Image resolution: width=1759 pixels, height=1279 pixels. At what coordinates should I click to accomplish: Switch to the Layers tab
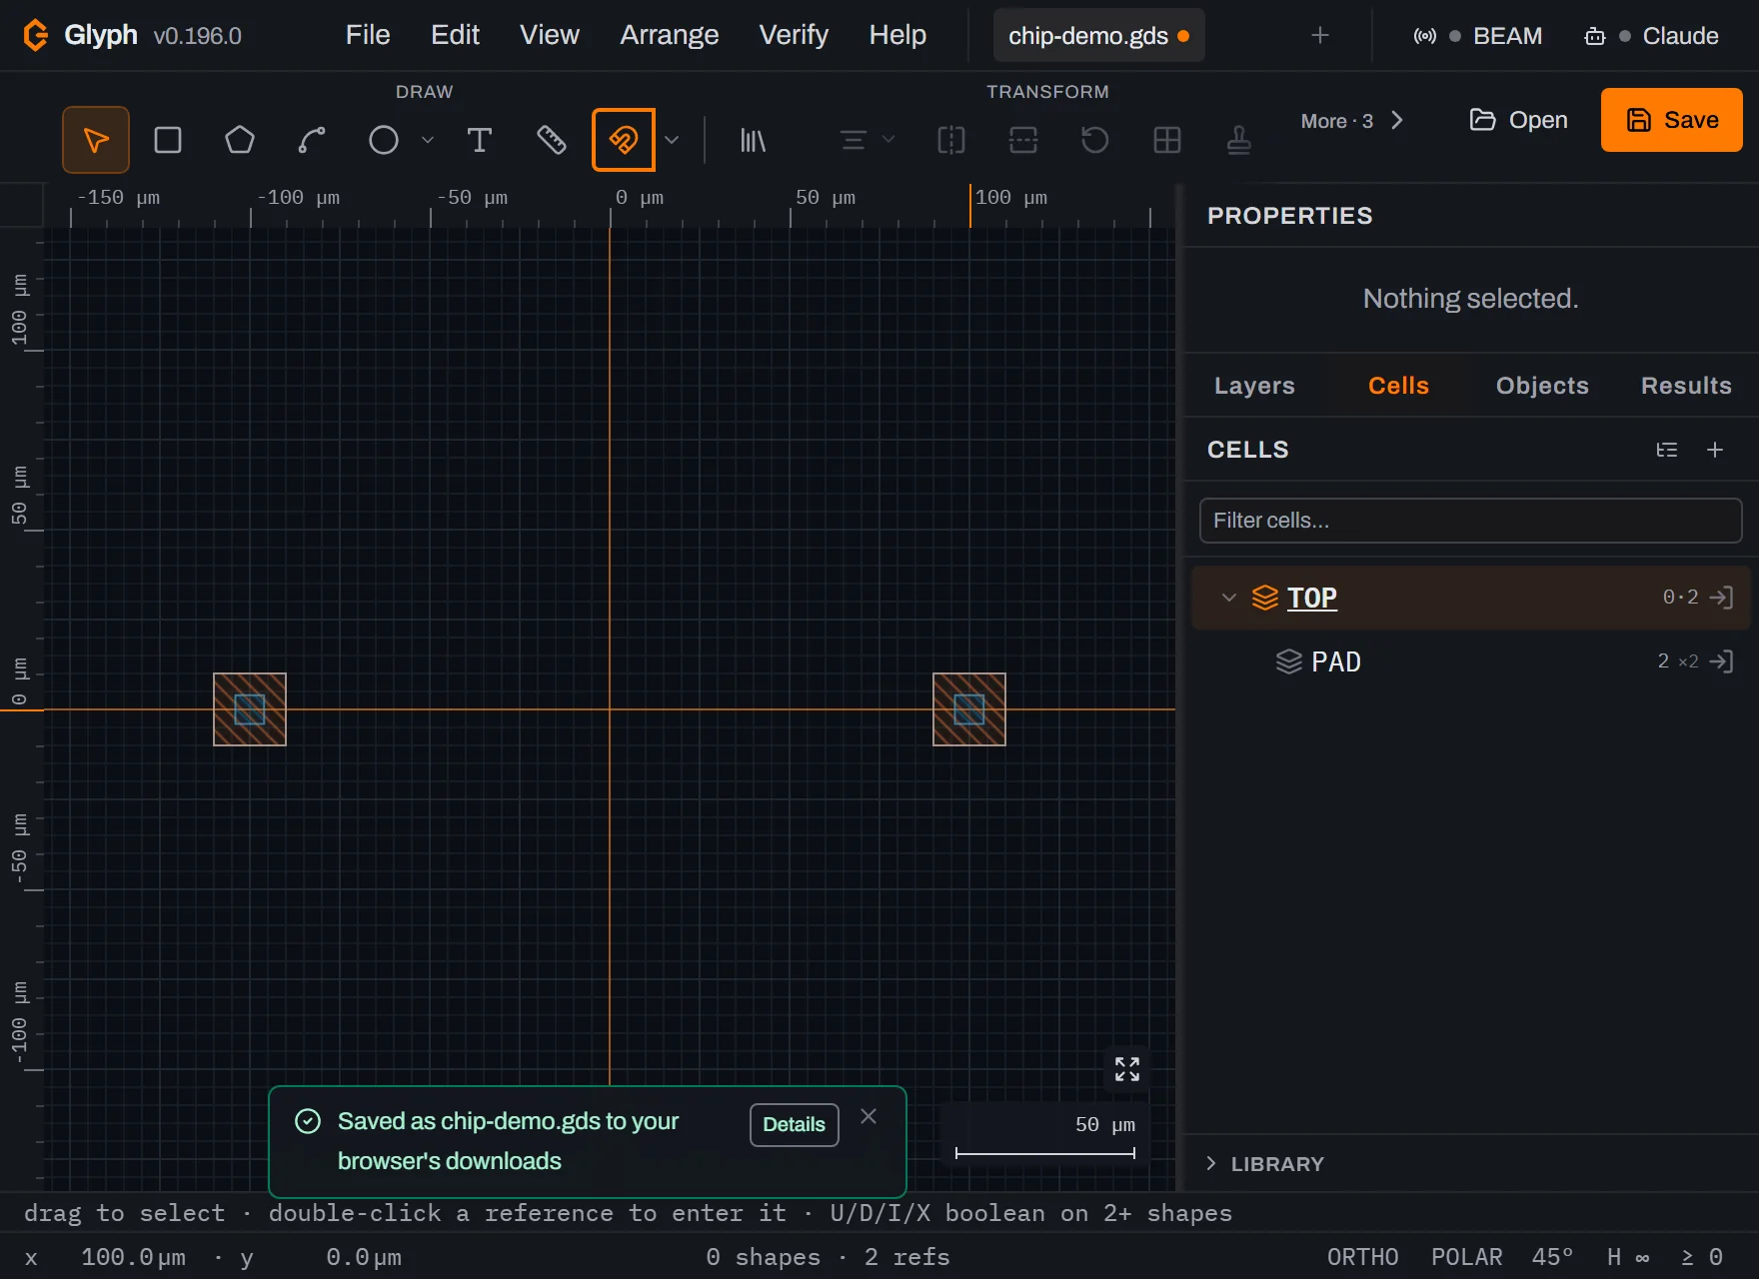[x=1254, y=386]
